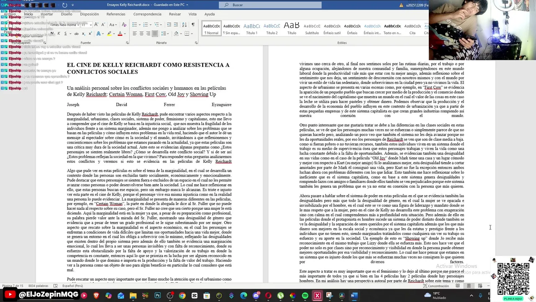The width and height of the screenshot is (536, 302).
Task: Apply paragraph shading fill
Action: point(176,34)
